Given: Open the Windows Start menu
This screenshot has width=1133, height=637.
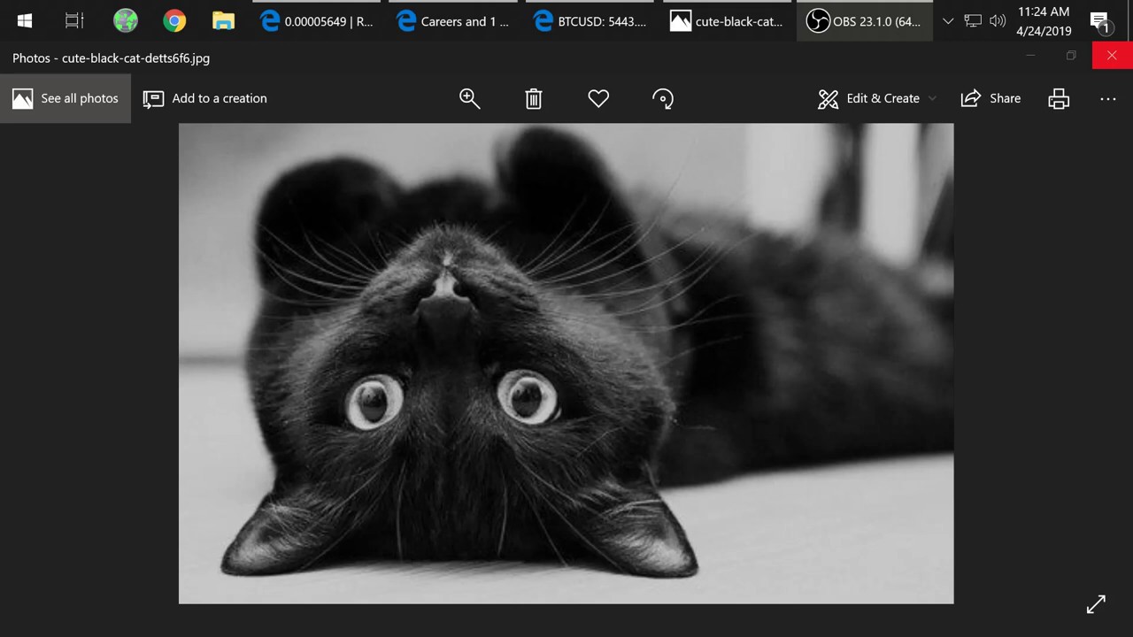Looking at the screenshot, I should pyautogui.click(x=24, y=21).
